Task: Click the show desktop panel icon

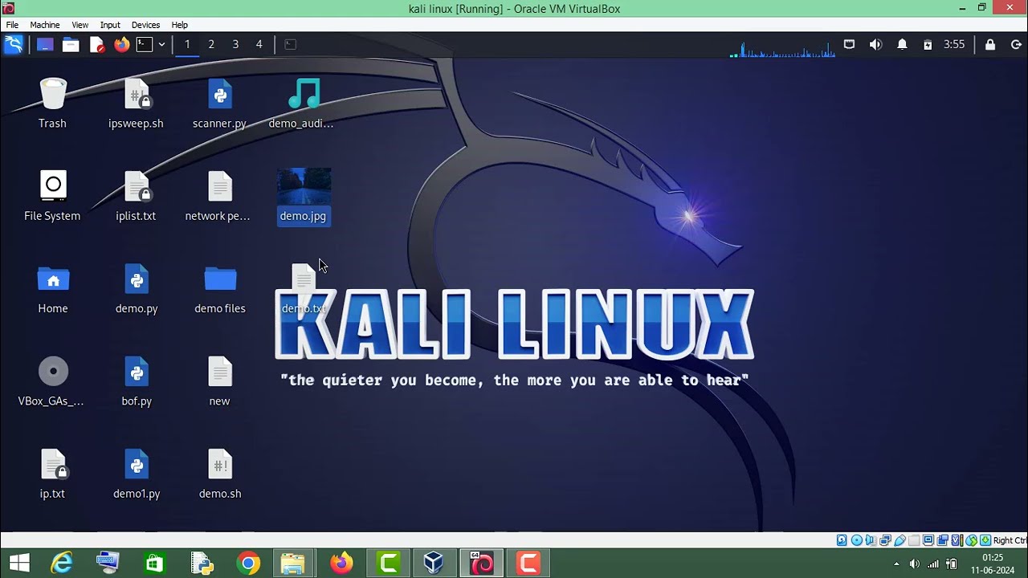Action: point(45,44)
